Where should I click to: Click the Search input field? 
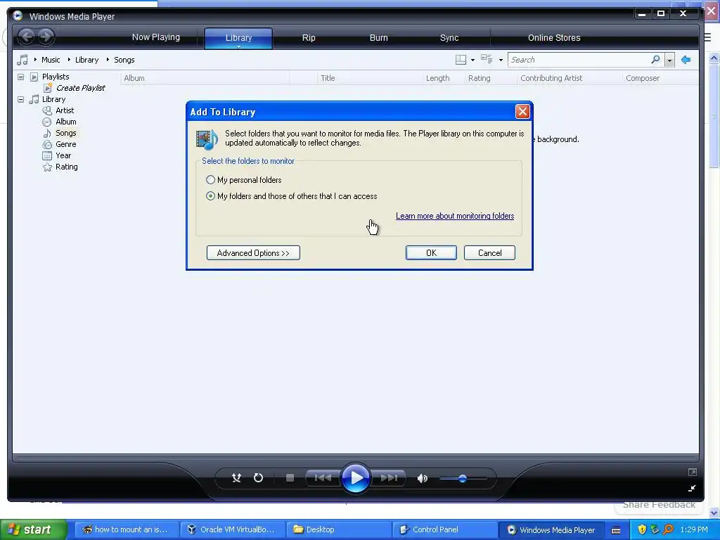click(x=579, y=60)
